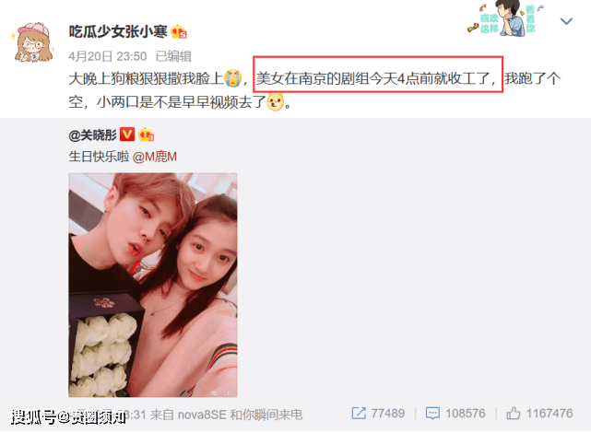Open the 4月20日 23:50 timestamp link
The width and height of the screenshot is (591, 433).
(108, 56)
